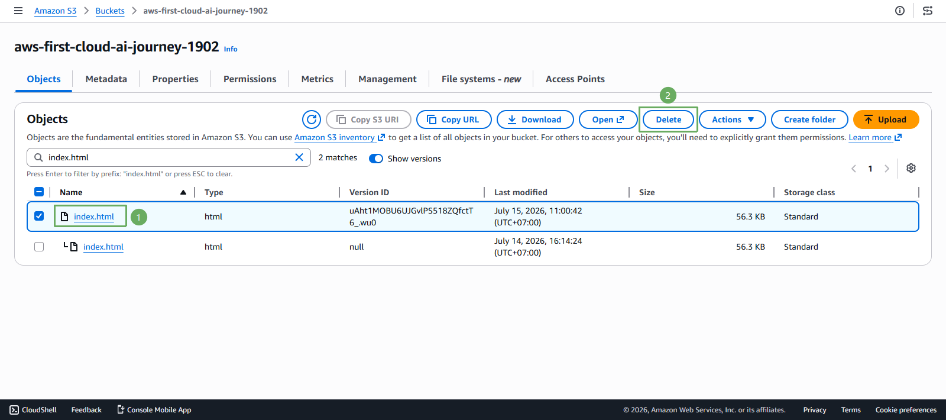946x420 pixels.
Task: Open the side panel settings icon at top right
Action: click(928, 11)
